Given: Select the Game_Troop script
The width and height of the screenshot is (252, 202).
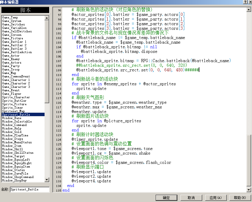Looking at the screenshot, I should point(11,70).
